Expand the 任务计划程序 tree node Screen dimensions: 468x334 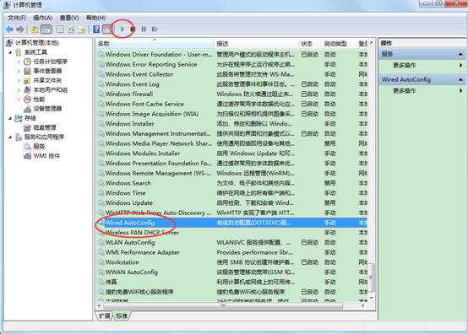pyautogui.click(x=19, y=62)
